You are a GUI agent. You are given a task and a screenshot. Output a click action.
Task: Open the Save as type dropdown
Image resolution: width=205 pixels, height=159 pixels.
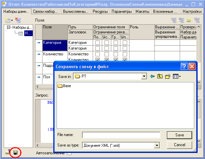157,145
